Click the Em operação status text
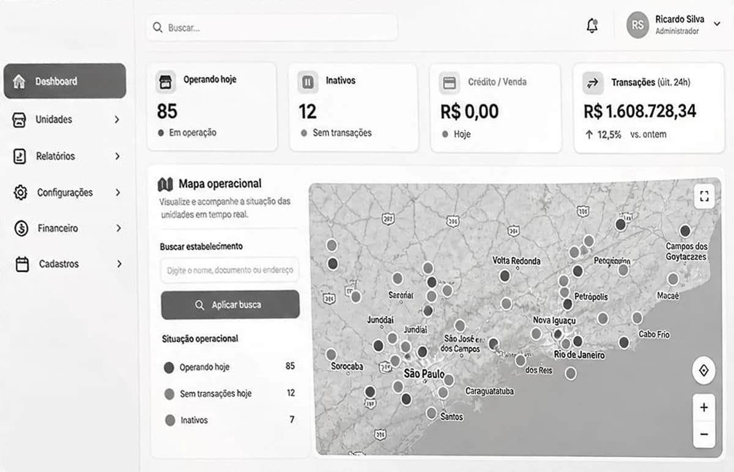This screenshot has height=472, width=734. tap(193, 132)
